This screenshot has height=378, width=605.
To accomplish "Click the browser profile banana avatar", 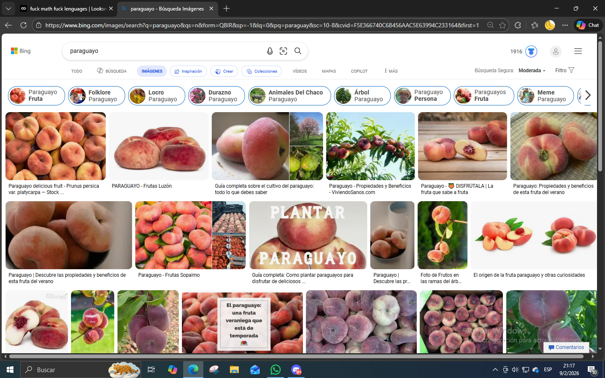I will 550,25.
